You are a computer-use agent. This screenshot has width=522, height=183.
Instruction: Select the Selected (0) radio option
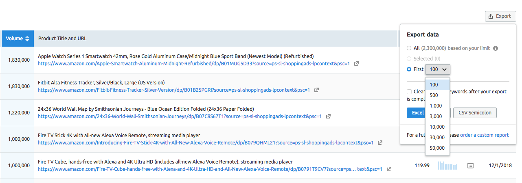[409, 59]
